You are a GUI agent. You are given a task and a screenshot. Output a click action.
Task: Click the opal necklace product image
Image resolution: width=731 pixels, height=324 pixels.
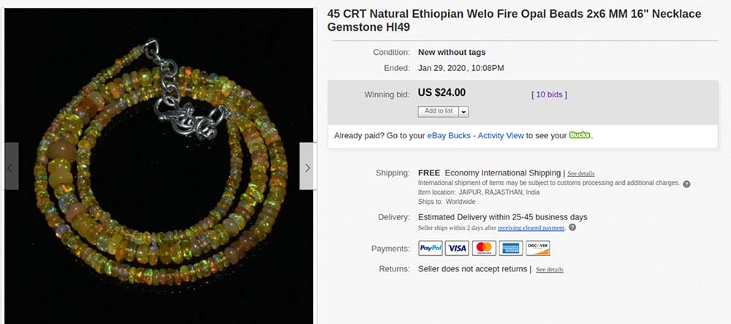point(159,165)
